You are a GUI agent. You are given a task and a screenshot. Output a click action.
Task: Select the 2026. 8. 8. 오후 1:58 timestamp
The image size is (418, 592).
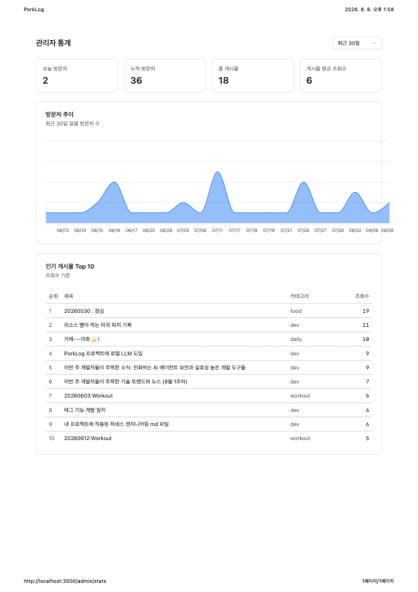[369, 9]
